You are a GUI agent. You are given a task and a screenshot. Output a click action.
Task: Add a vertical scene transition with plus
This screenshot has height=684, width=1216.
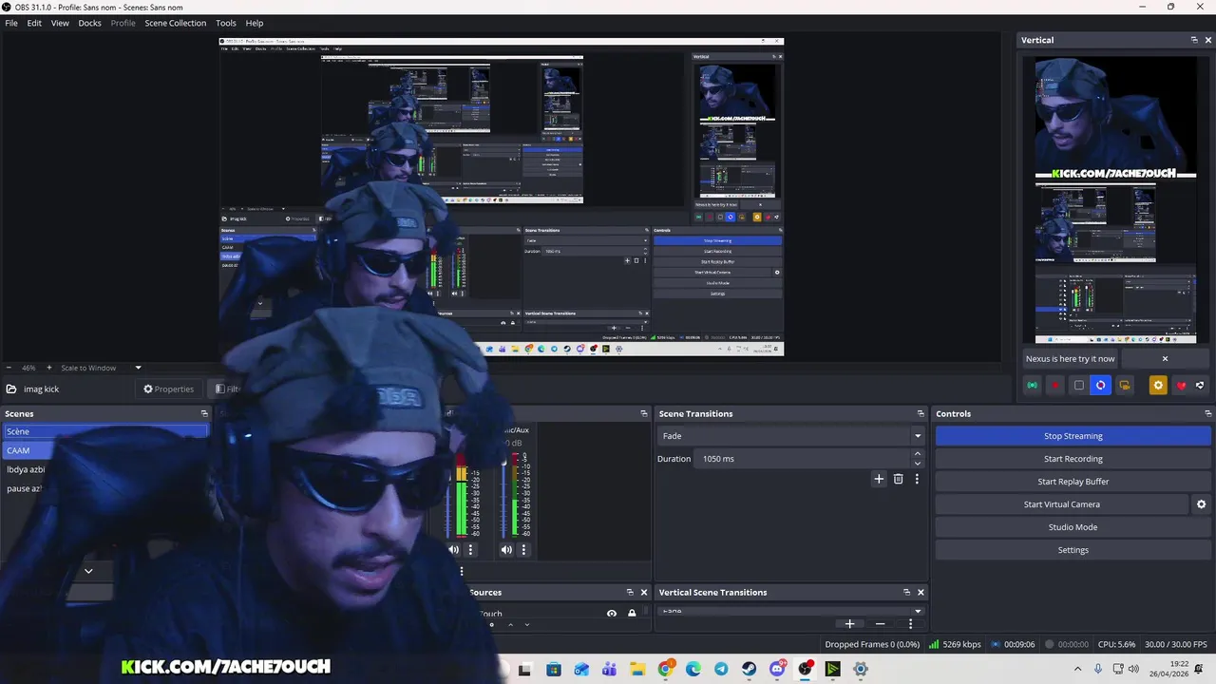pos(849,623)
